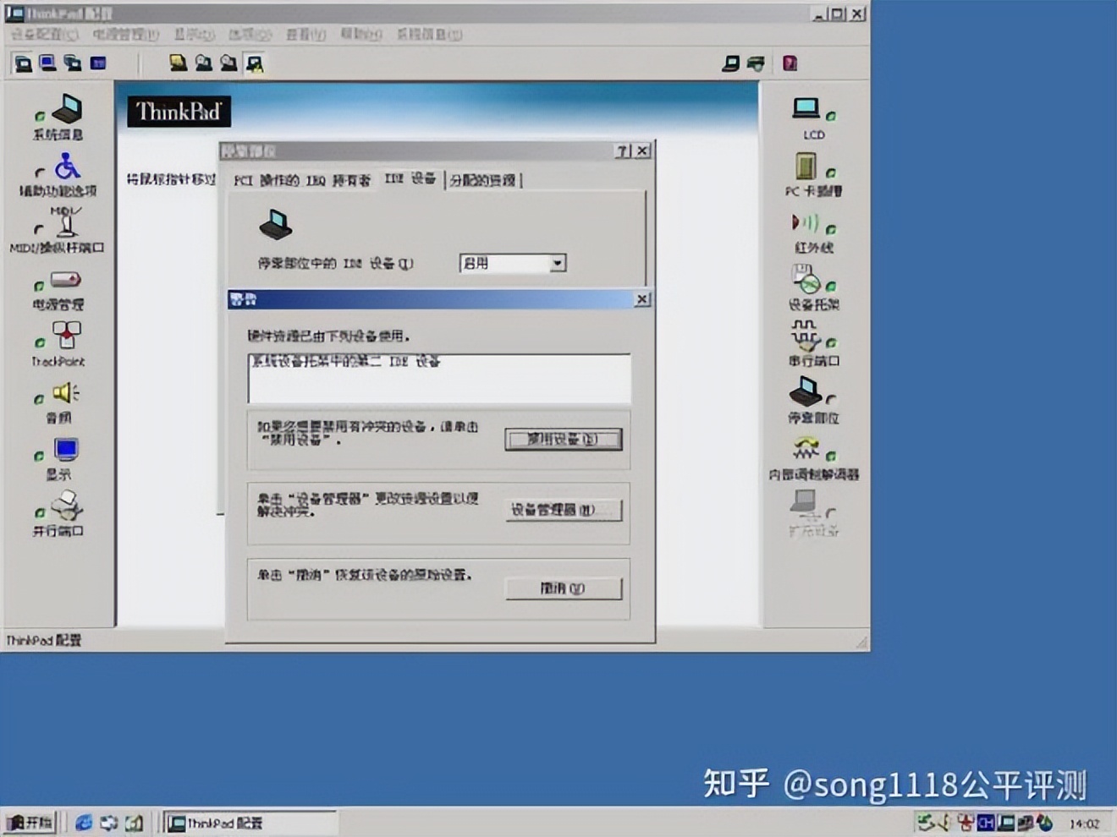This screenshot has height=837, width=1117.
Task: Select the LCD icon on right panel
Action: coord(806,108)
